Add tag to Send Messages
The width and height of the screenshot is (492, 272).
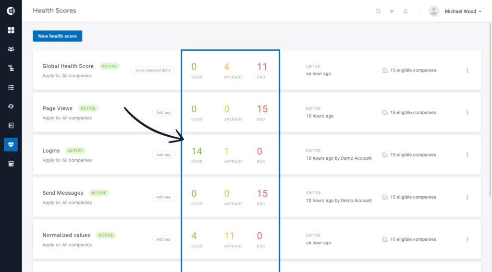point(163,197)
